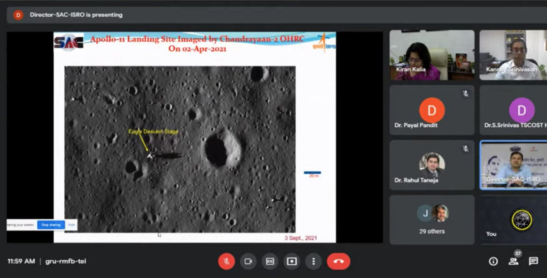This screenshot has width=547, height=278.
Task: Click Hide on the sharing banner
Action: [x=71, y=225]
